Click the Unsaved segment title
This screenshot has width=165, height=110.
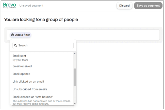[x=31, y=6]
